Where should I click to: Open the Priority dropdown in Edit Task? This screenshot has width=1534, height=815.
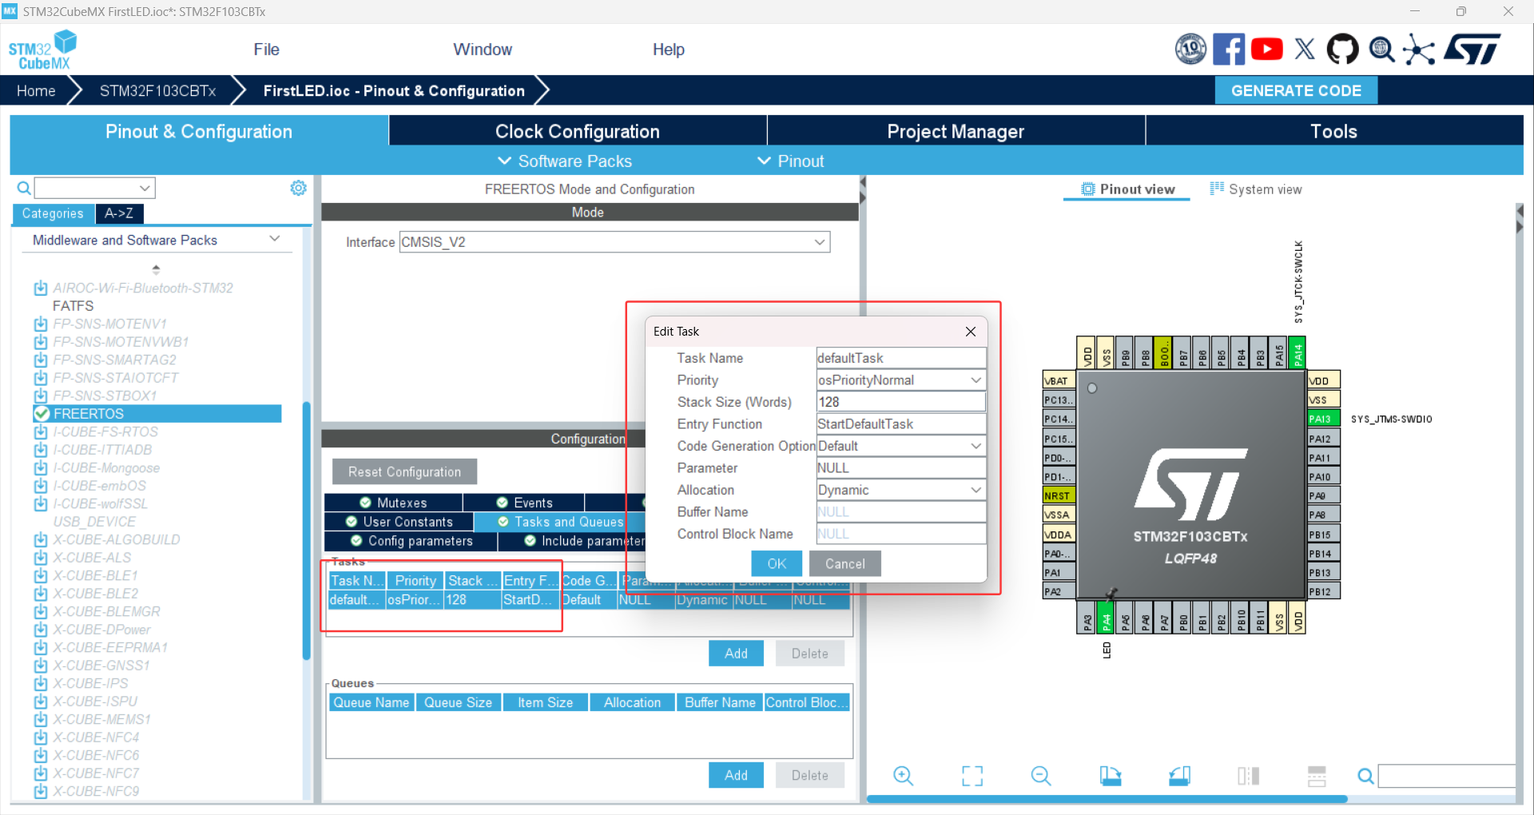tap(976, 380)
